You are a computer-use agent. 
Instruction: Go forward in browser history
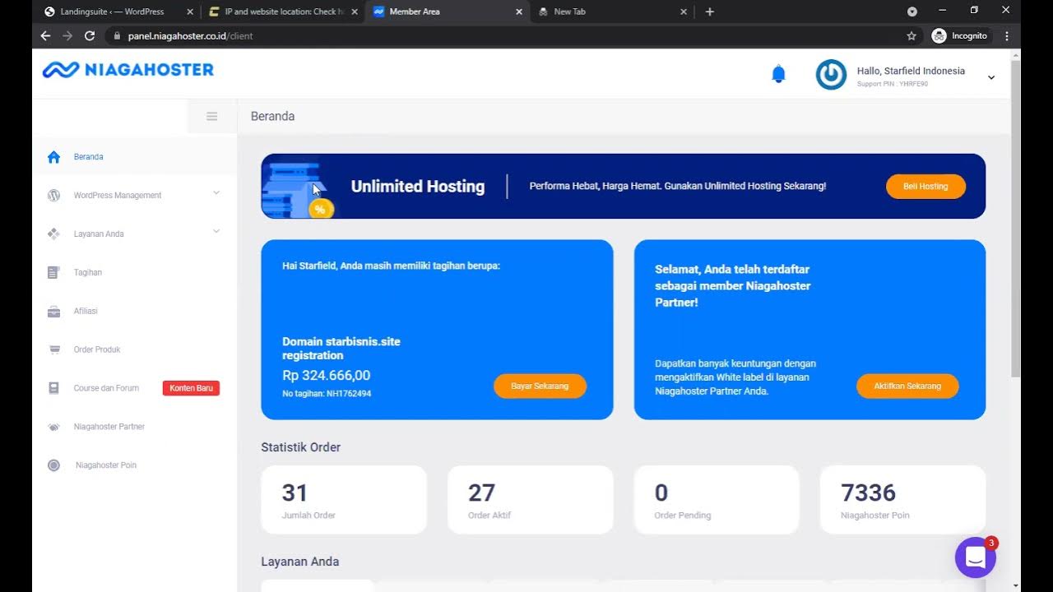pos(67,36)
